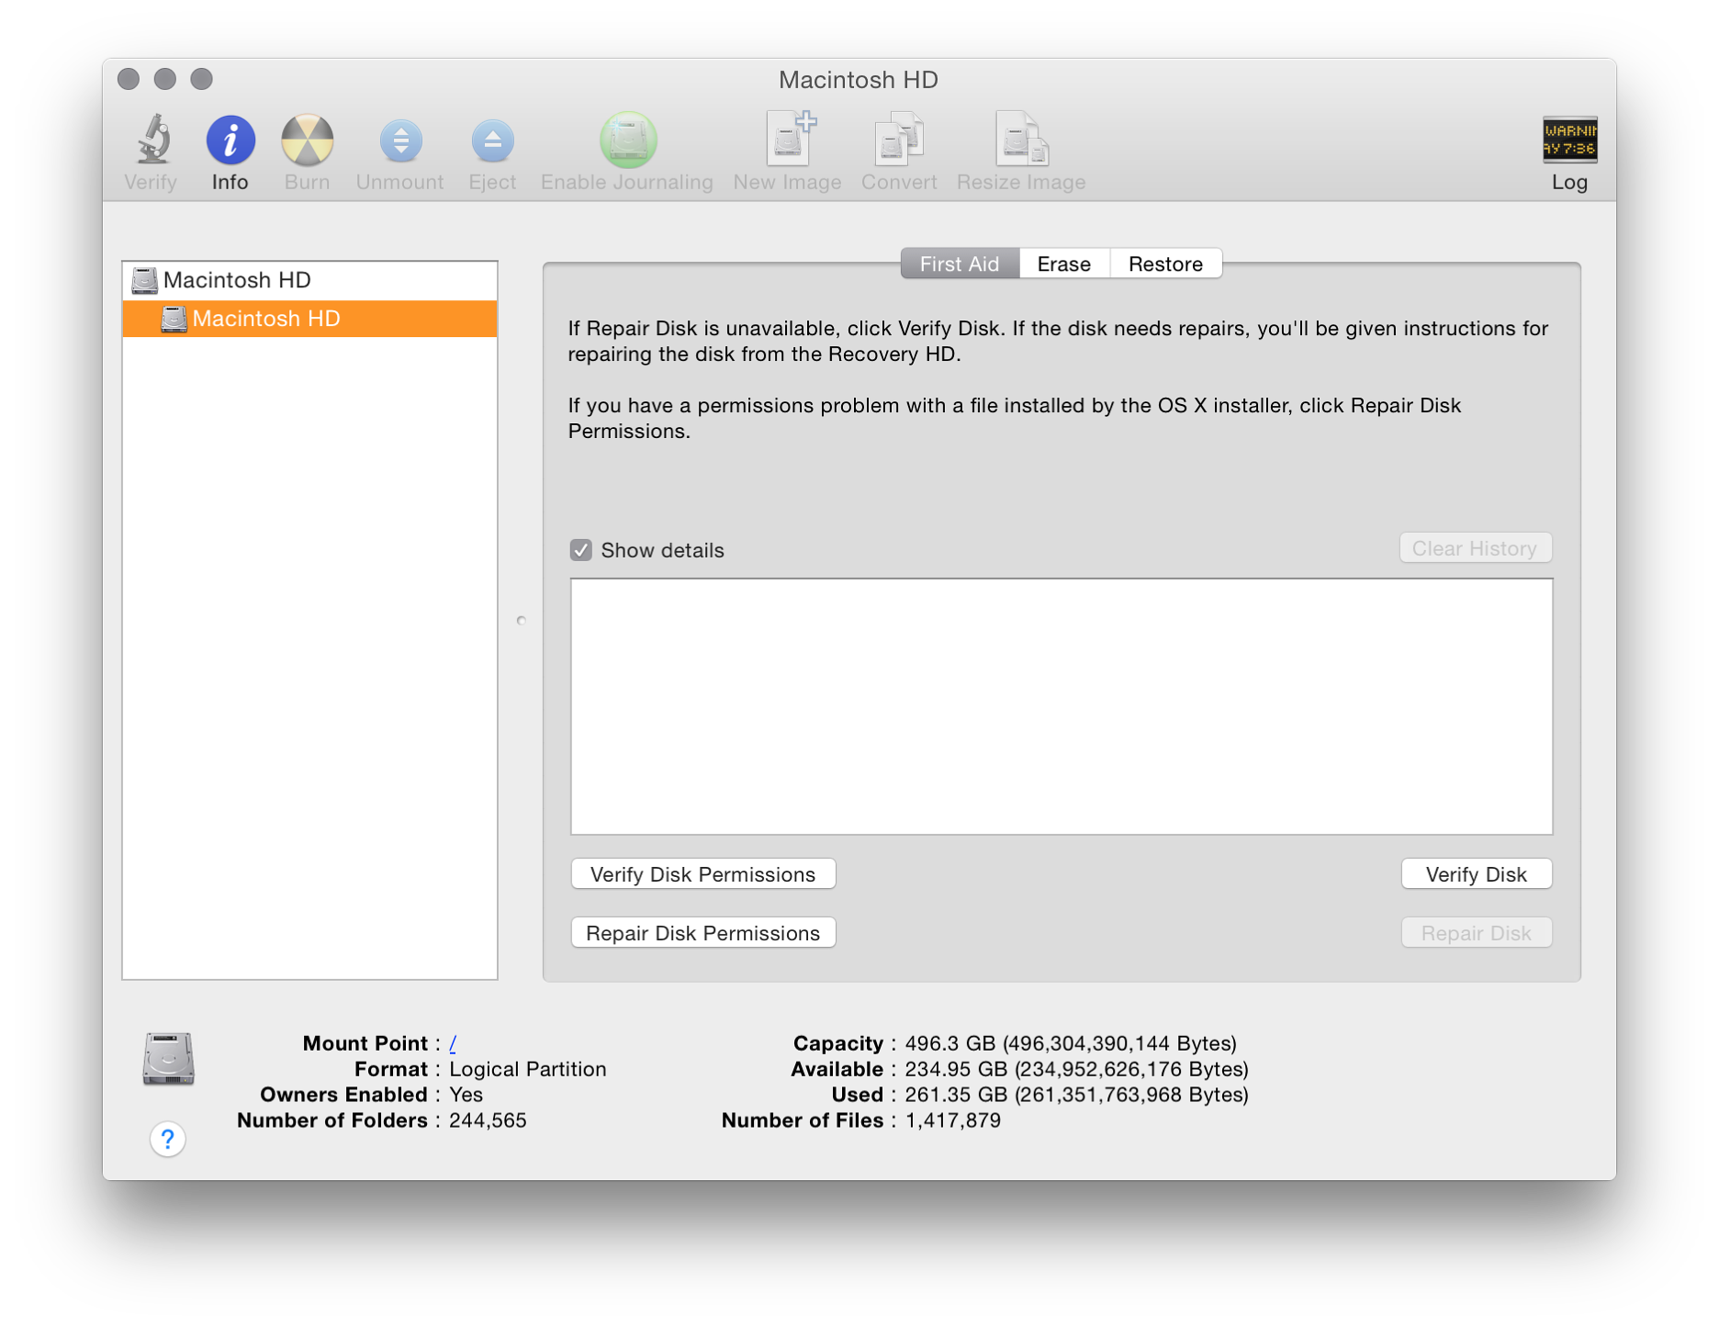Select the top-level Macintosh HD disk
The width and height of the screenshot is (1719, 1327).
tap(310, 280)
